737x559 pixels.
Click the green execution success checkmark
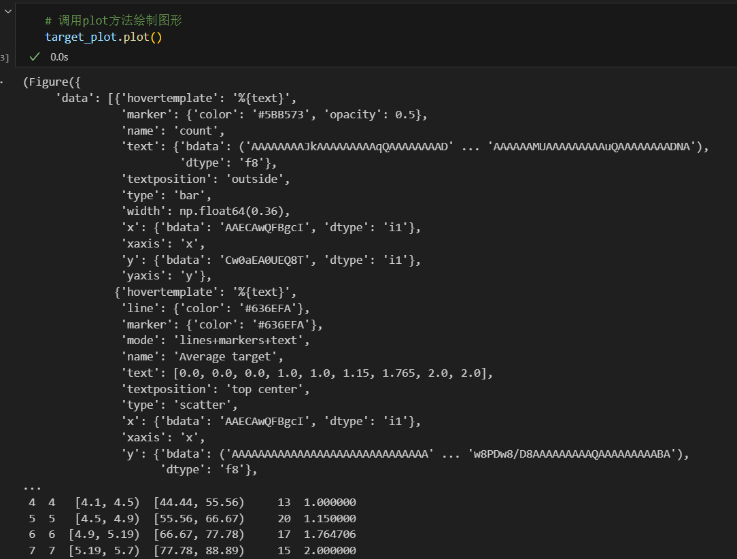[34, 56]
